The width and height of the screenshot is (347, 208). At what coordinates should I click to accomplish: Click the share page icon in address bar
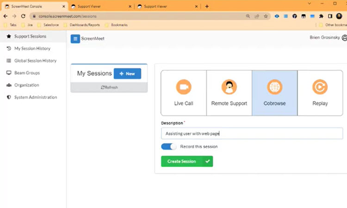tap(257, 16)
